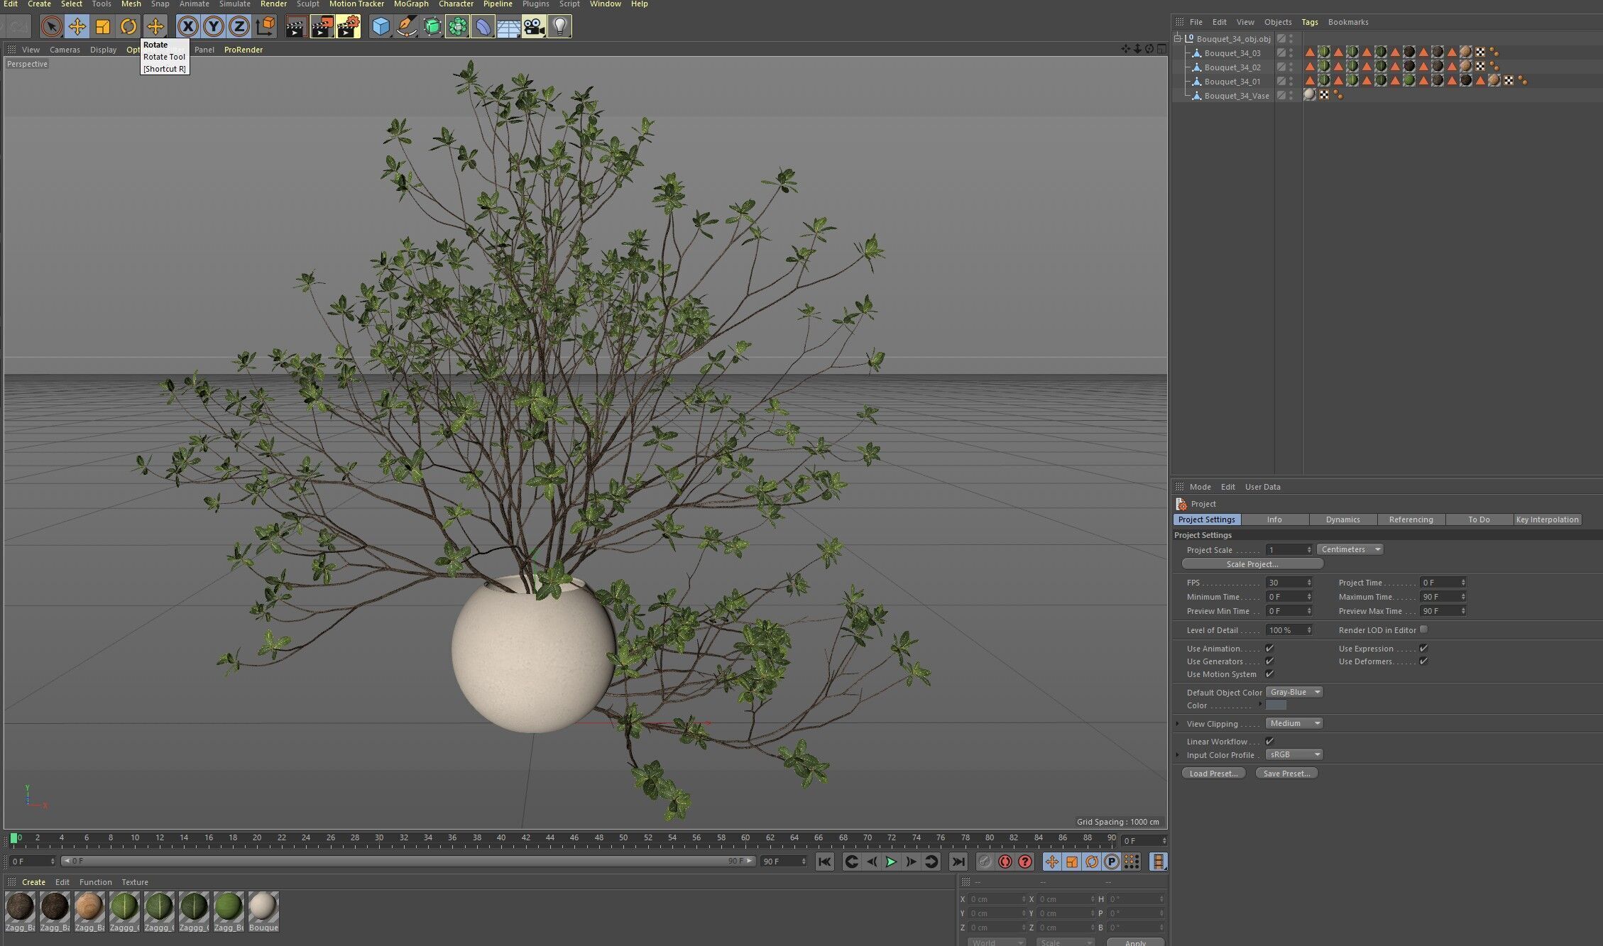Open the MoGraph array generator icon

pos(458,27)
